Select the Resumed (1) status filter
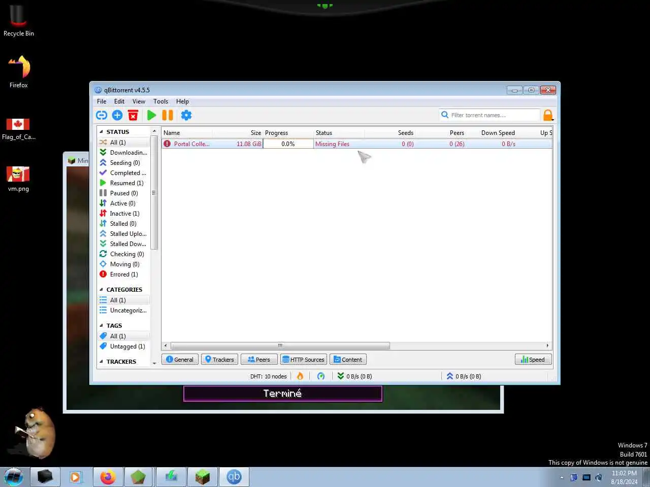650x487 pixels. 123,183
